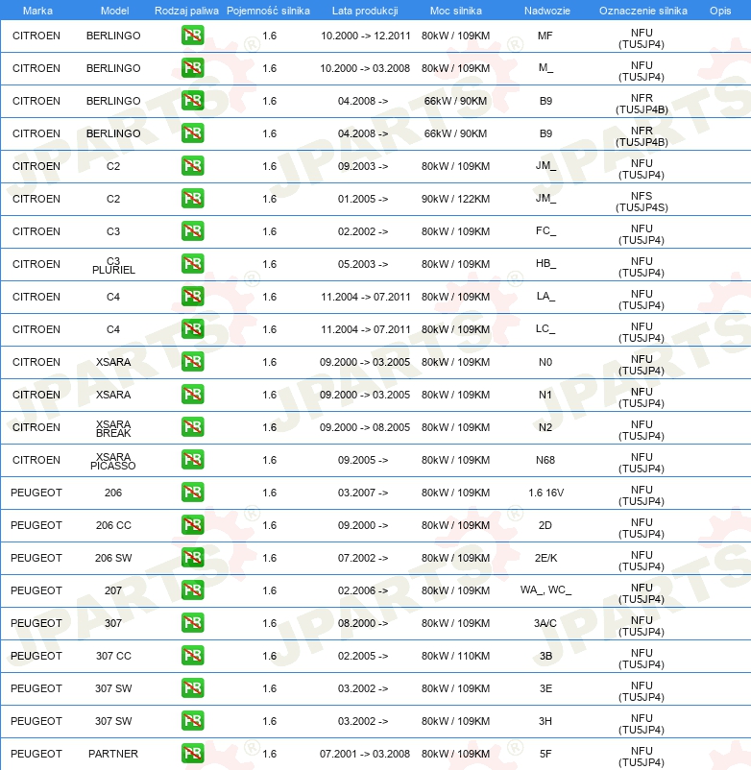Click fuel icon for Xsara N0 row
Screen dimensions: 751x770
click(x=192, y=362)
